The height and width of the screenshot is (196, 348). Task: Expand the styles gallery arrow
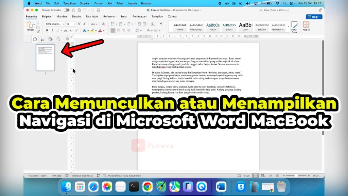pos(289,27)
